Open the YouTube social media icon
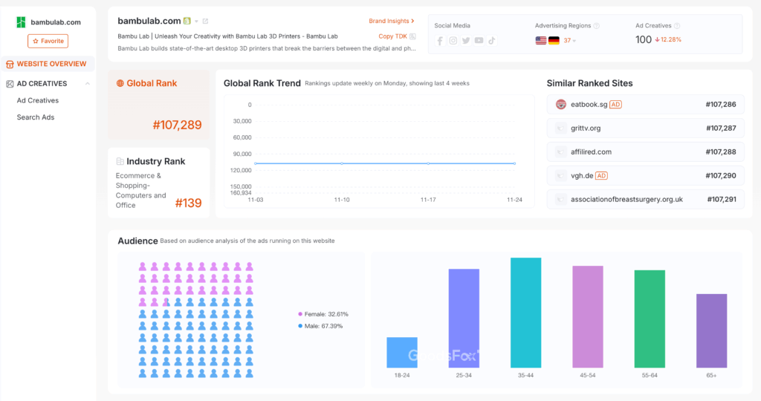The width and height of the screenshot is (761, 401). coord(479,41)
